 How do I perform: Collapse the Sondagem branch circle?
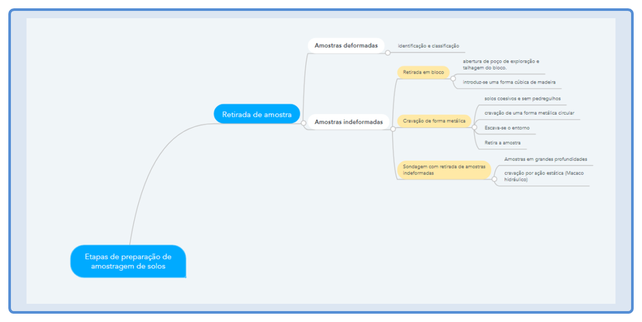tap(494, 179)
